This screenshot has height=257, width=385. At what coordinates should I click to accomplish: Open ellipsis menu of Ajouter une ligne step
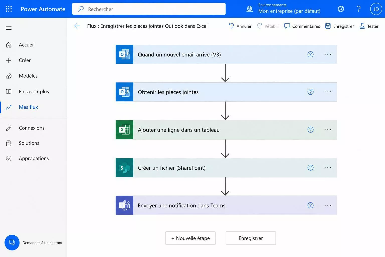pyautogui.click(x=328, y=130)
